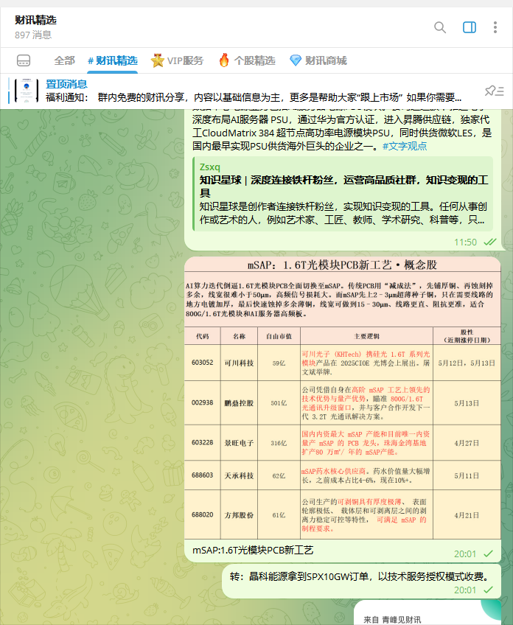Screen dimensions: 513x625
Task: Click the #文字观点 hashtag link
Action: (405, 146)
